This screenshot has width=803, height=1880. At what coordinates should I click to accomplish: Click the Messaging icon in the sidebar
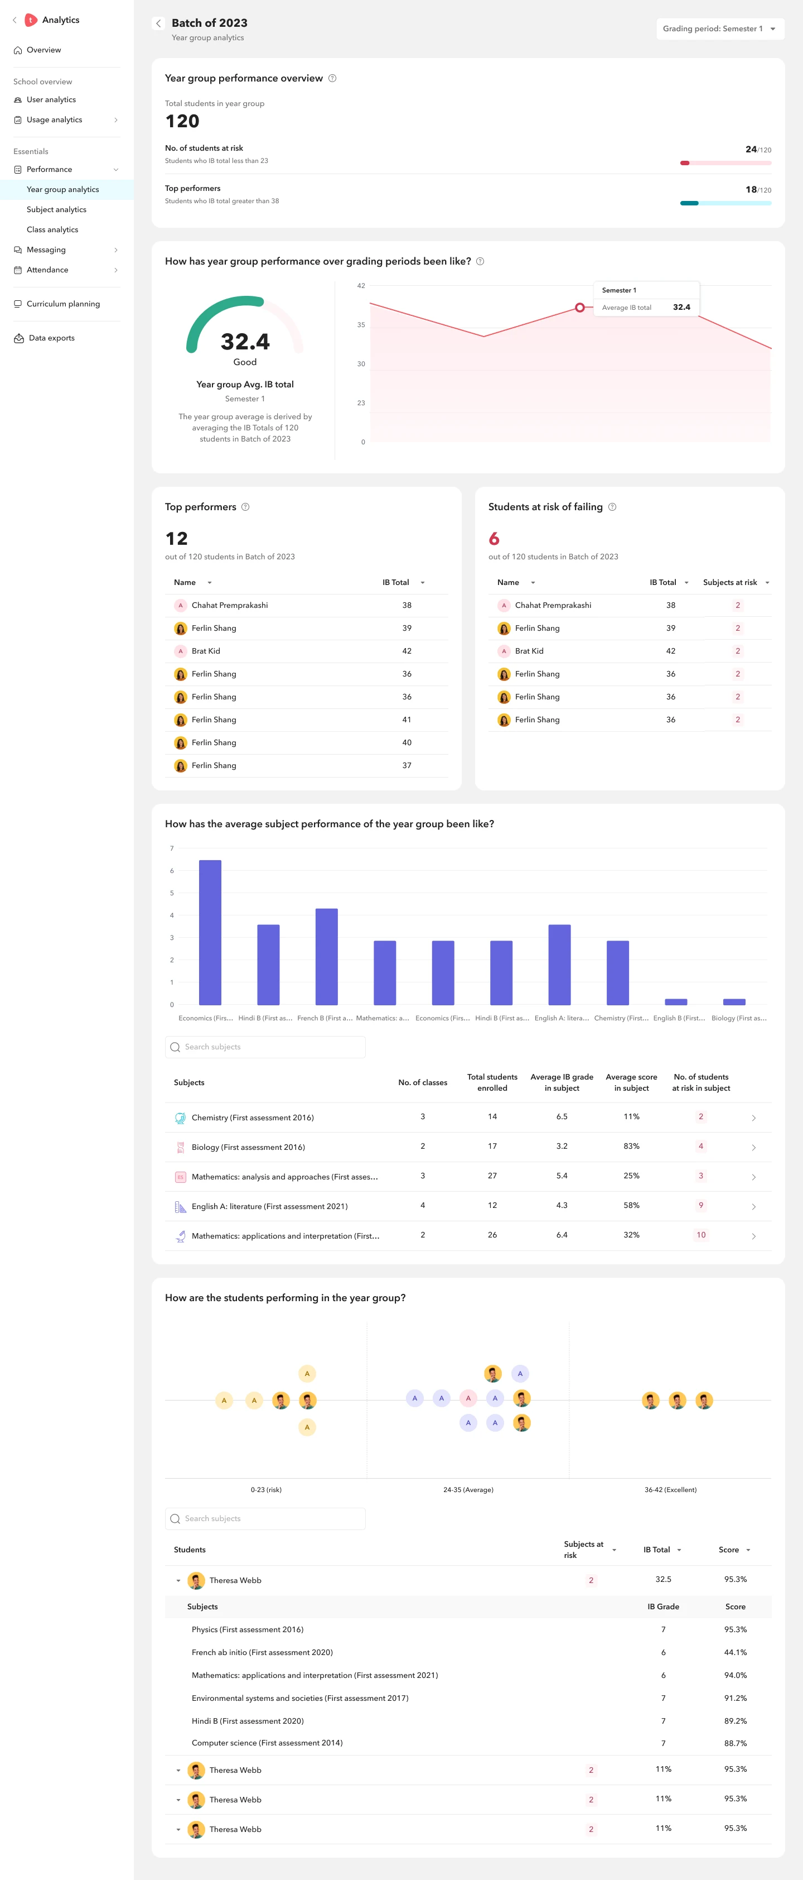point(17,250)
